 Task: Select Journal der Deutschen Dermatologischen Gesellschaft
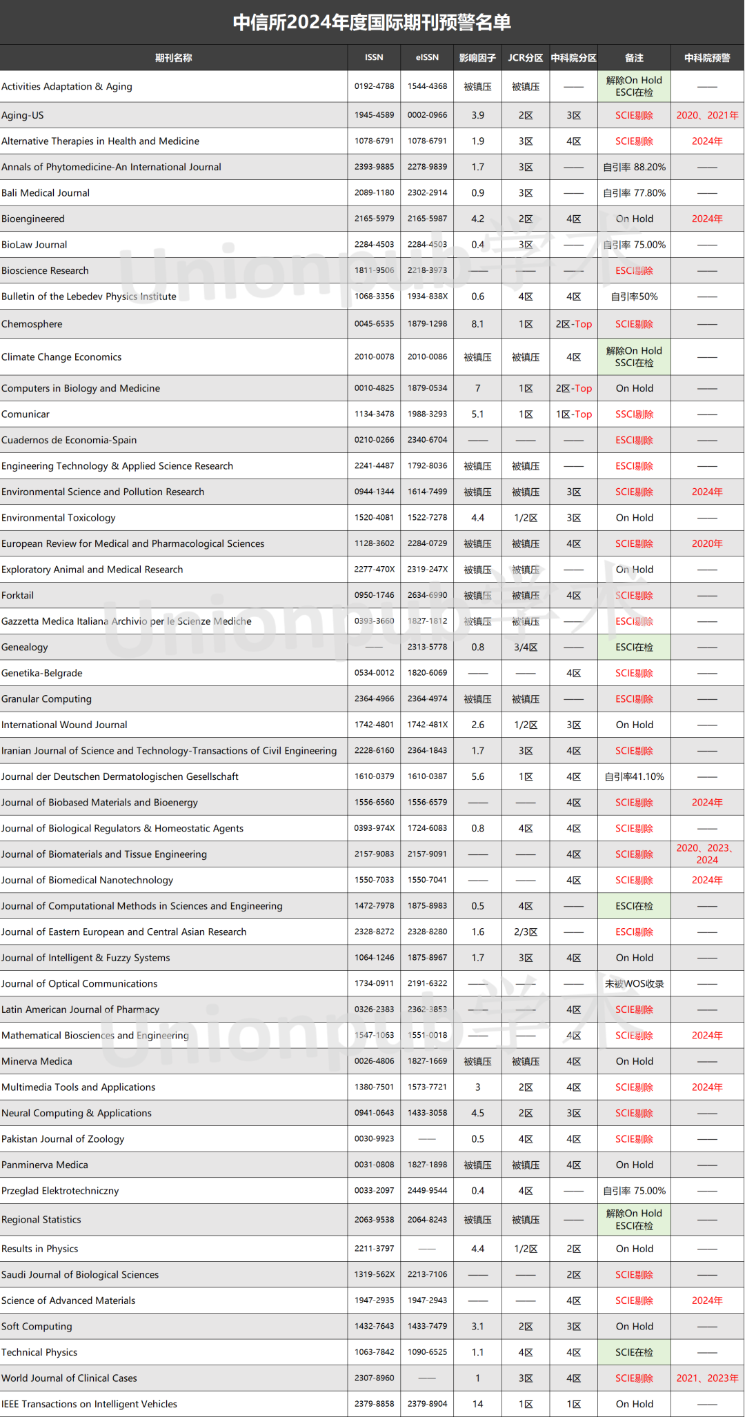tap(120, 776)
